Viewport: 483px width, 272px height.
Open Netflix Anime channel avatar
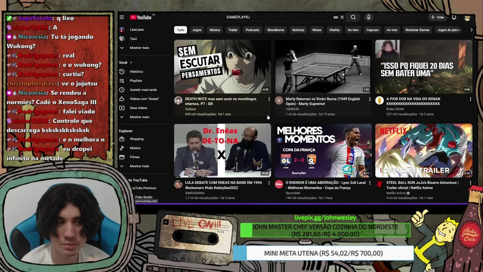tap(380, 184)
